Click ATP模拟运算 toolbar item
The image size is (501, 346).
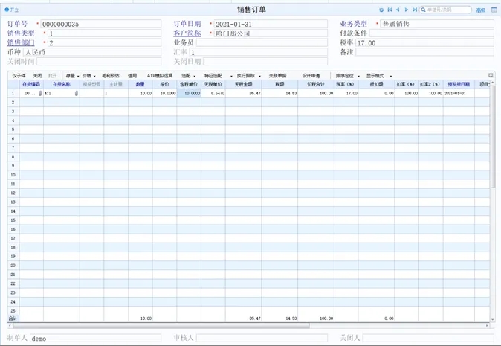click(159, 76)
